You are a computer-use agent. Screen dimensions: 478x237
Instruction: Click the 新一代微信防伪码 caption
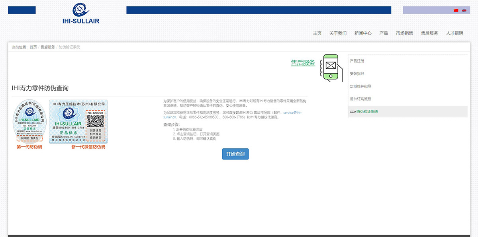pos(88,147)
